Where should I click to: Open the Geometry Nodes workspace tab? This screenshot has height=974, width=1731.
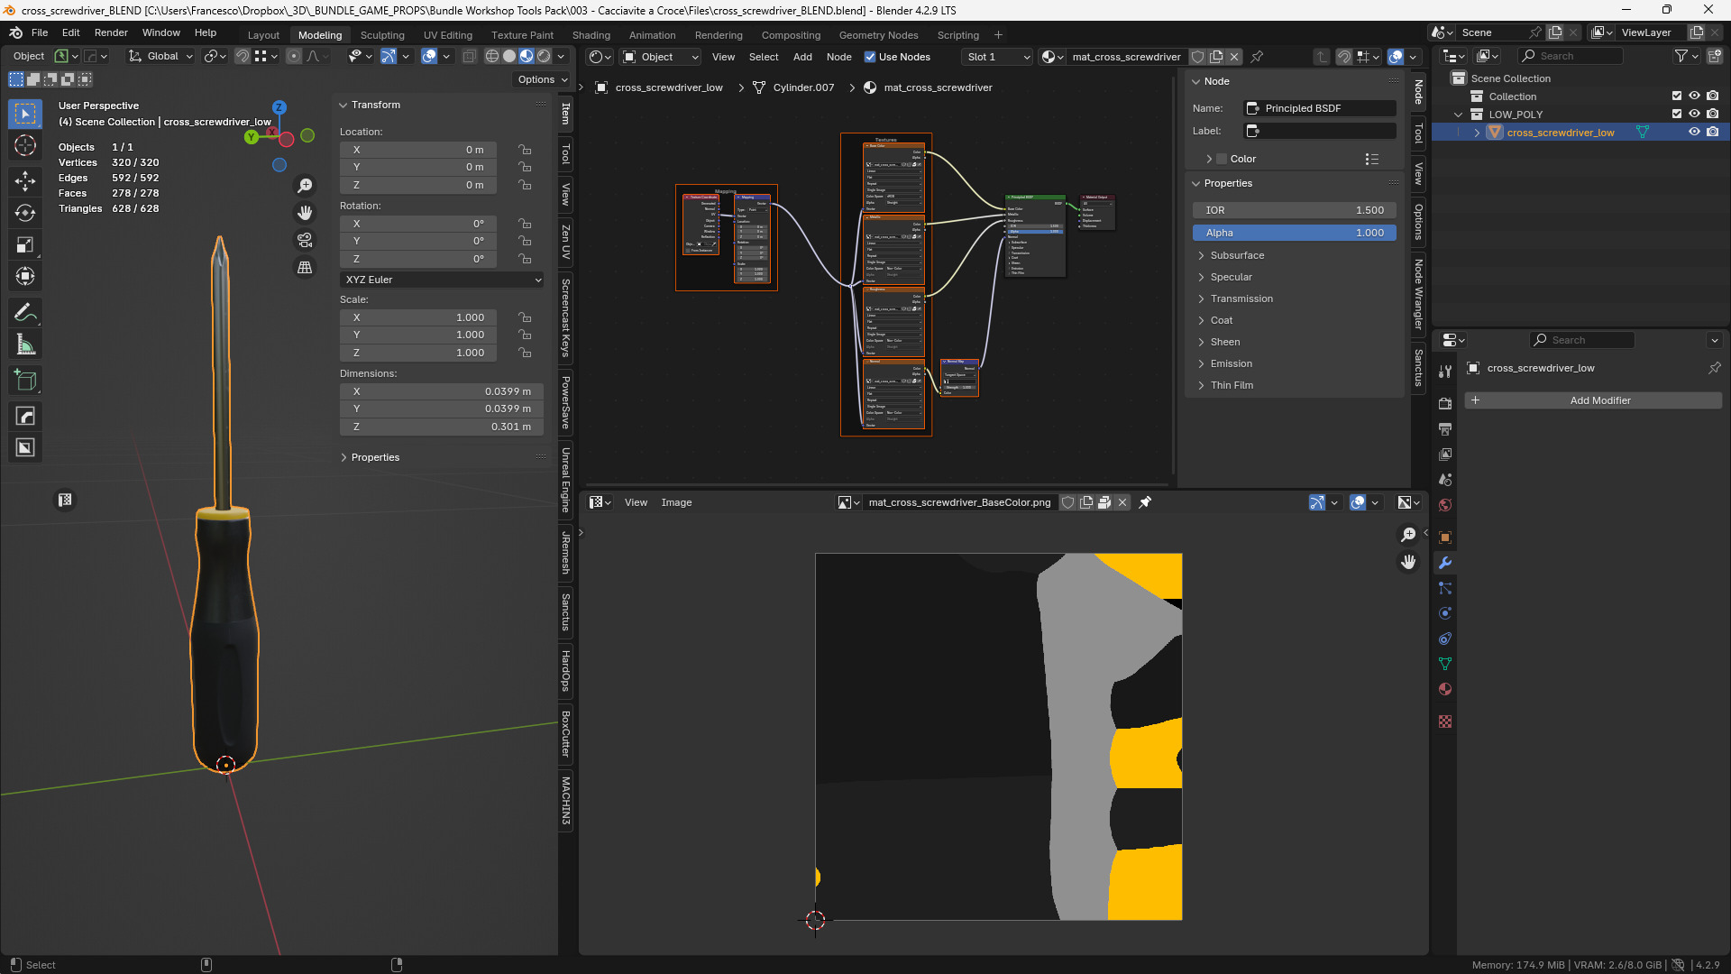878,35
